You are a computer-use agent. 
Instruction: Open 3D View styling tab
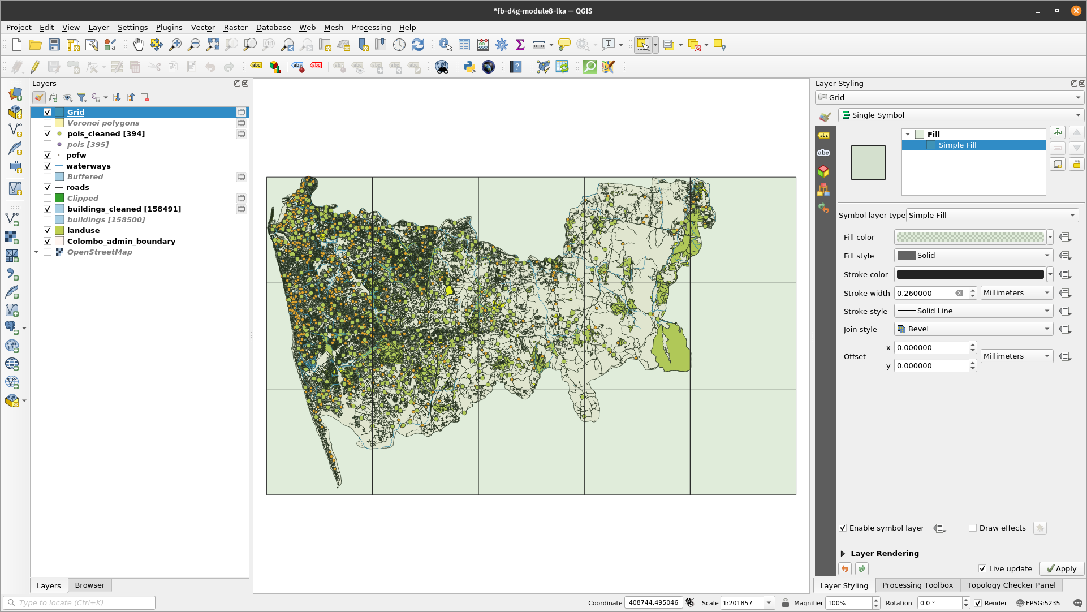(x=824, y=171)
